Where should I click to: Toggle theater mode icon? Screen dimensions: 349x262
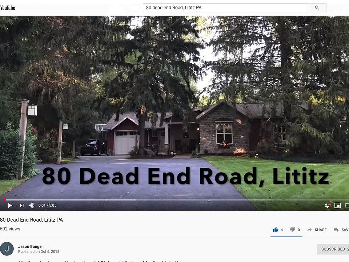(347, 205)
